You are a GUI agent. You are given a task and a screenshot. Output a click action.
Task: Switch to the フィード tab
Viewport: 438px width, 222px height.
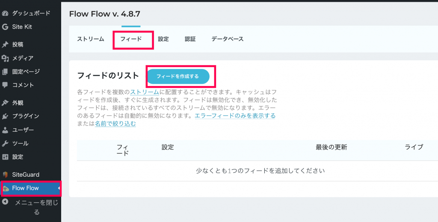(x=131, y=39)
